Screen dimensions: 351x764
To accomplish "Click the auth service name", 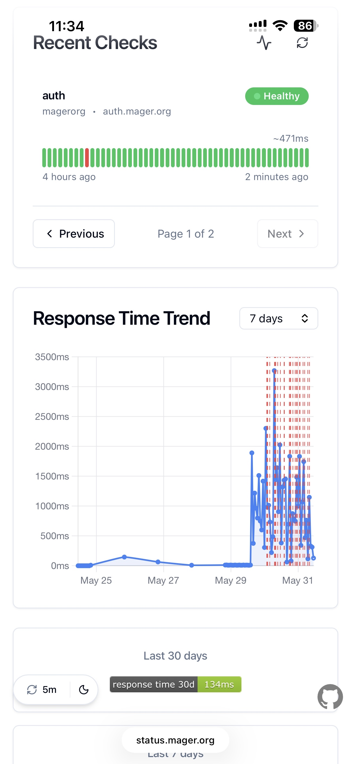I will (x=53, y=95).
